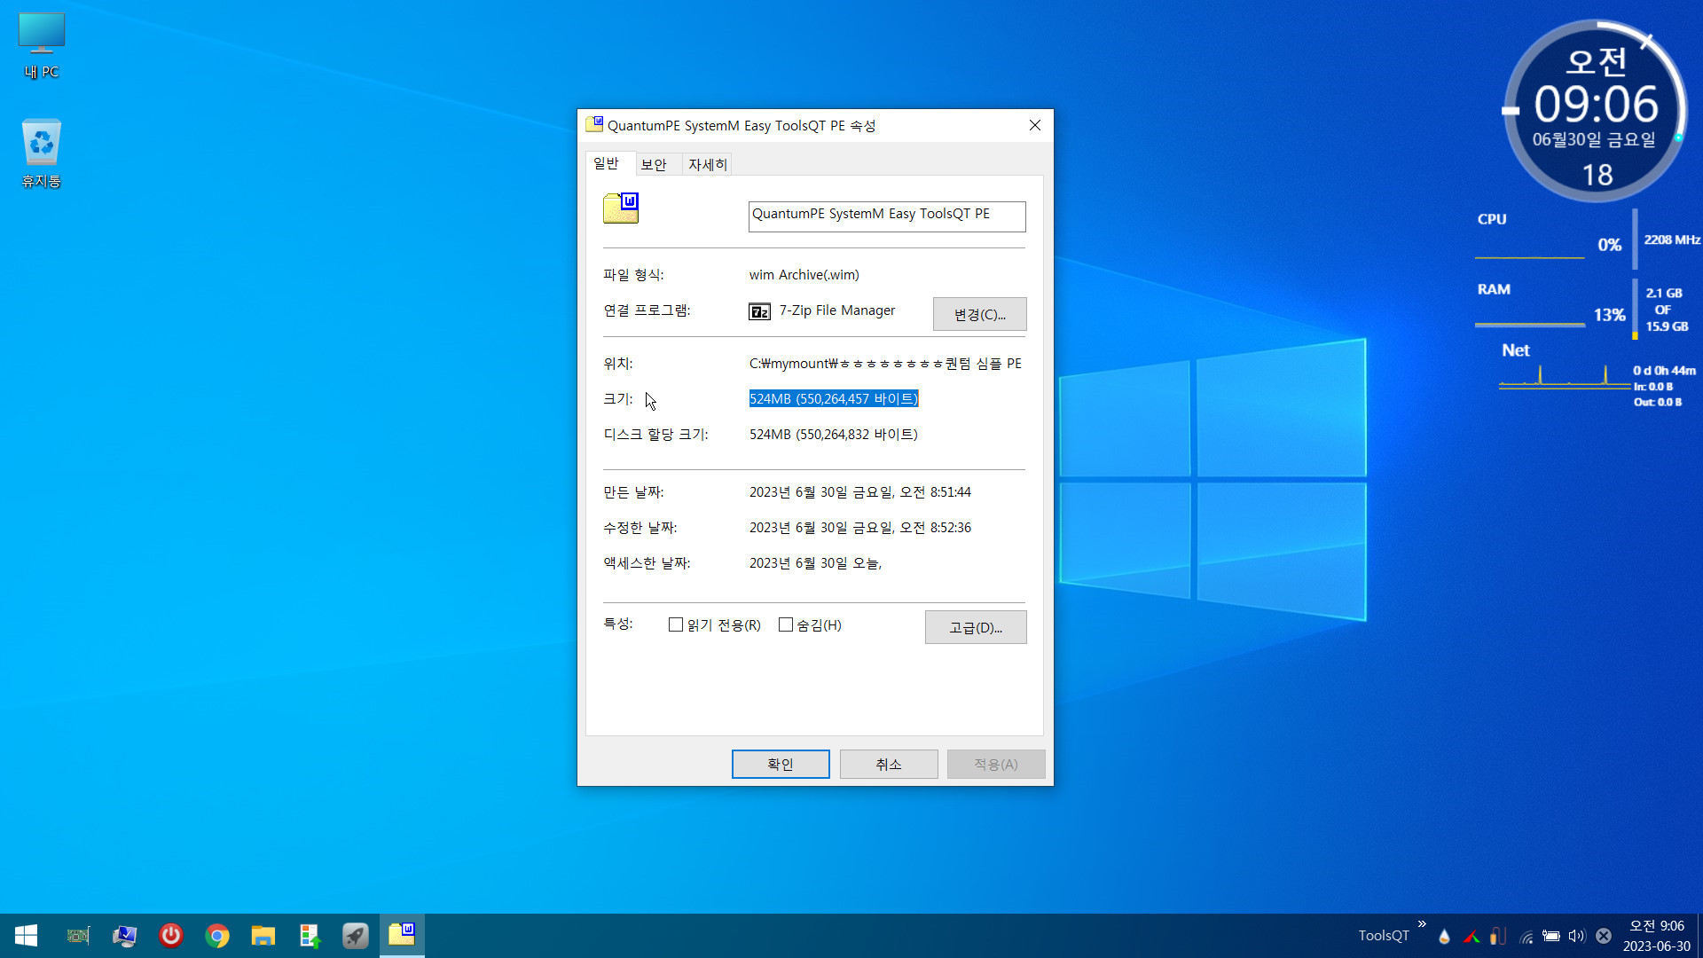Open the volume speaker tray icon
Screen dimensions: 1703x958
click(1577, 936)
